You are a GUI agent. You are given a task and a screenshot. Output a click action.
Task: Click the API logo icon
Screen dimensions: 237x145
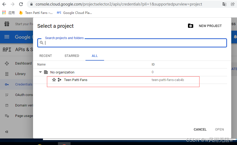point(7,50)
